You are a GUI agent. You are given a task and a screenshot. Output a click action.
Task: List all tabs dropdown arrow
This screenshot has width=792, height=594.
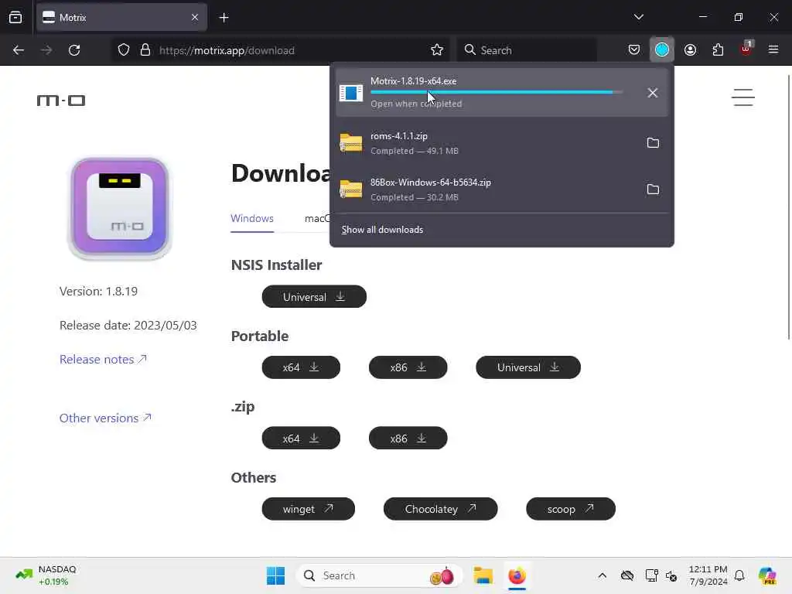click(638, 17)
